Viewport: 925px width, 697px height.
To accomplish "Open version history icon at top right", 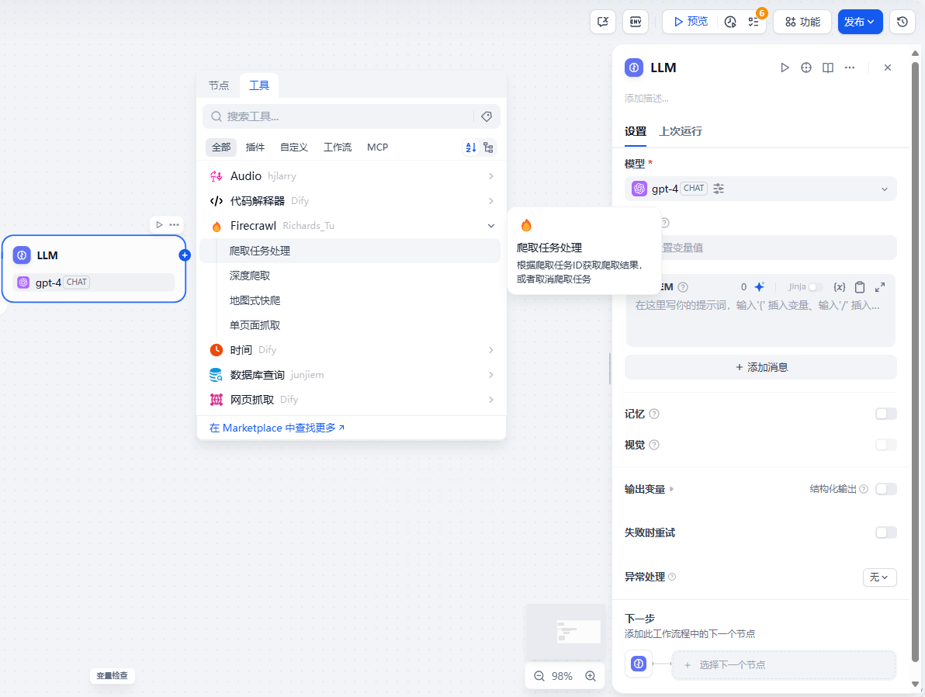I will (902, 22).
